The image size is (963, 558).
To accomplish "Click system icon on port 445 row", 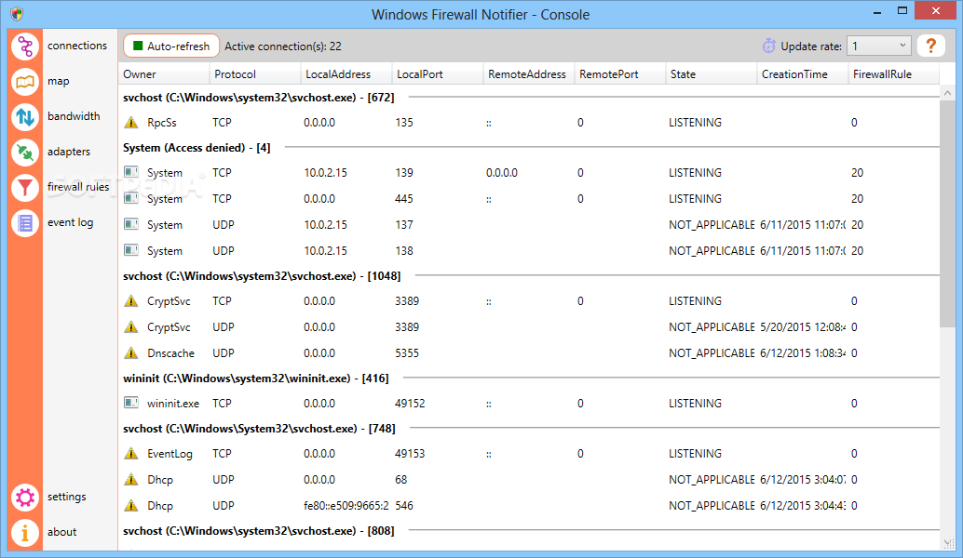I will point(130,198).
